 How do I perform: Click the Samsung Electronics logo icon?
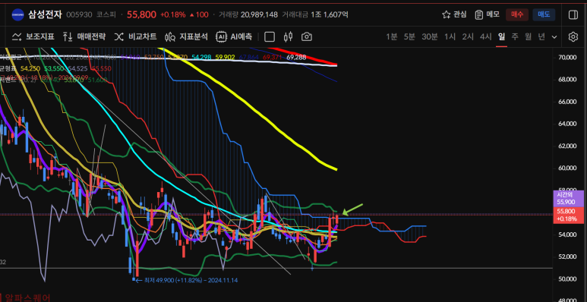[18, 14]
